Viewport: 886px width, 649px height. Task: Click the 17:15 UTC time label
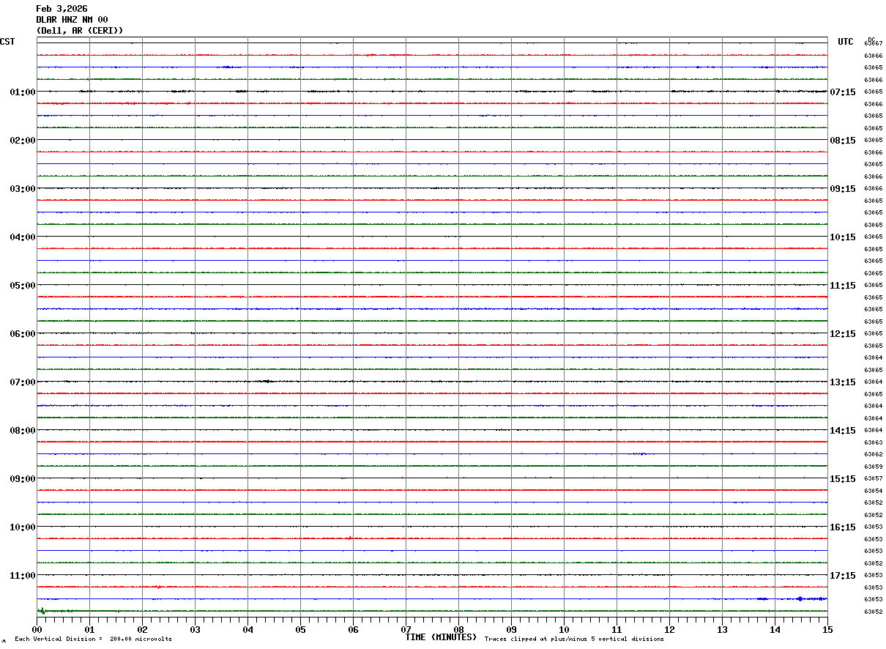[x=842, y=576]
